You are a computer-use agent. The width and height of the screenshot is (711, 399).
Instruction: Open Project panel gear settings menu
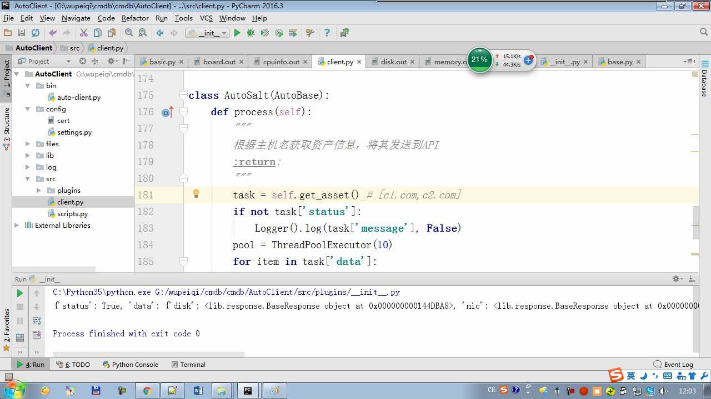tap(112, 62)
